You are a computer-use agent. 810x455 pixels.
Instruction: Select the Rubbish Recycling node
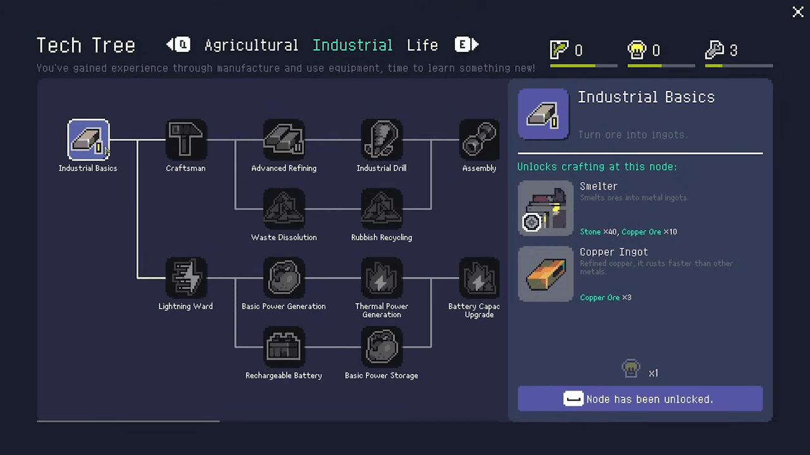[x=381, y=209]
